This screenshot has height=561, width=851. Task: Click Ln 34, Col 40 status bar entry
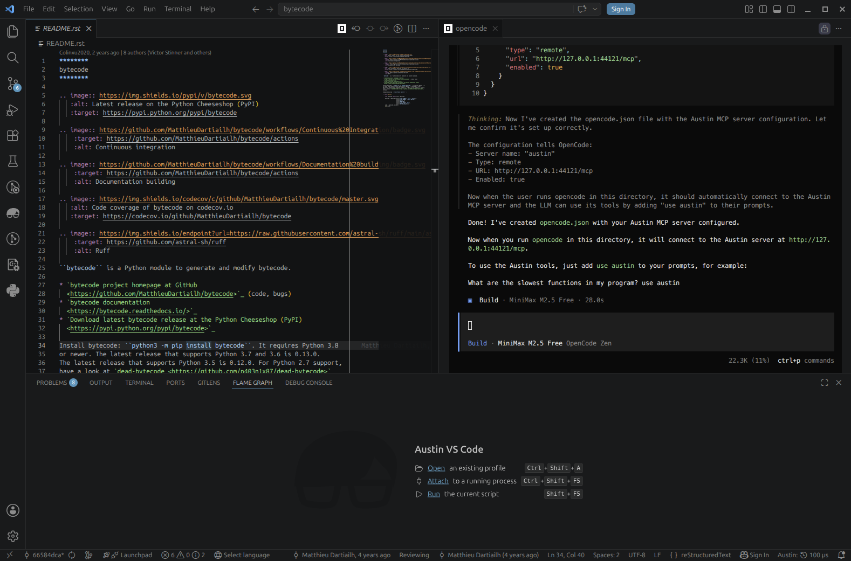[x=566, y=555]
